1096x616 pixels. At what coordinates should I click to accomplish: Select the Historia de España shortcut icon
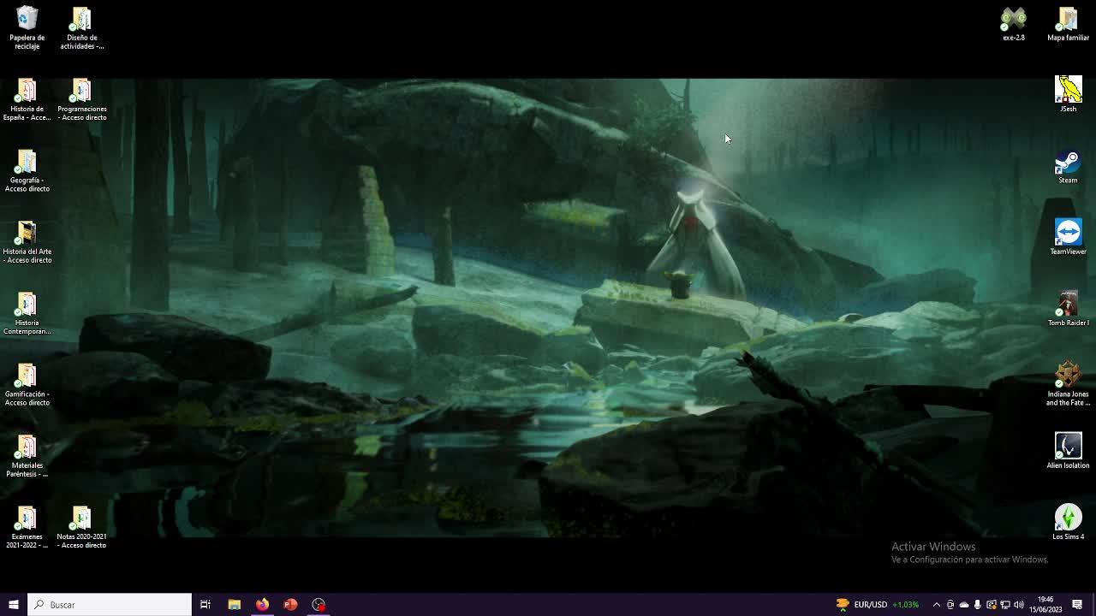(x=27, y=100)
